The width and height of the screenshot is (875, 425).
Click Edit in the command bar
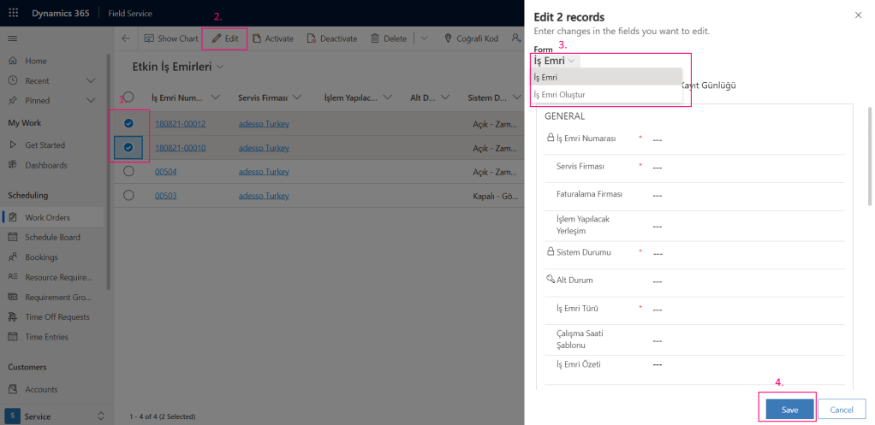click(x=225, y=38)
